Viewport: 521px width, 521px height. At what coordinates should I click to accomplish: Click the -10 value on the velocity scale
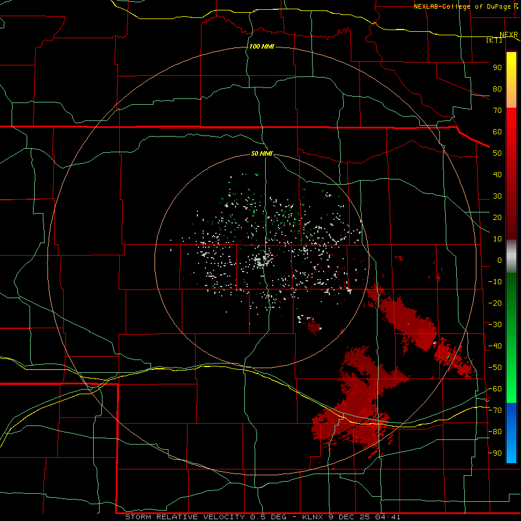(x=495, y=282)
